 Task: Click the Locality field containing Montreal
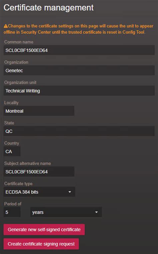point(39,111)
